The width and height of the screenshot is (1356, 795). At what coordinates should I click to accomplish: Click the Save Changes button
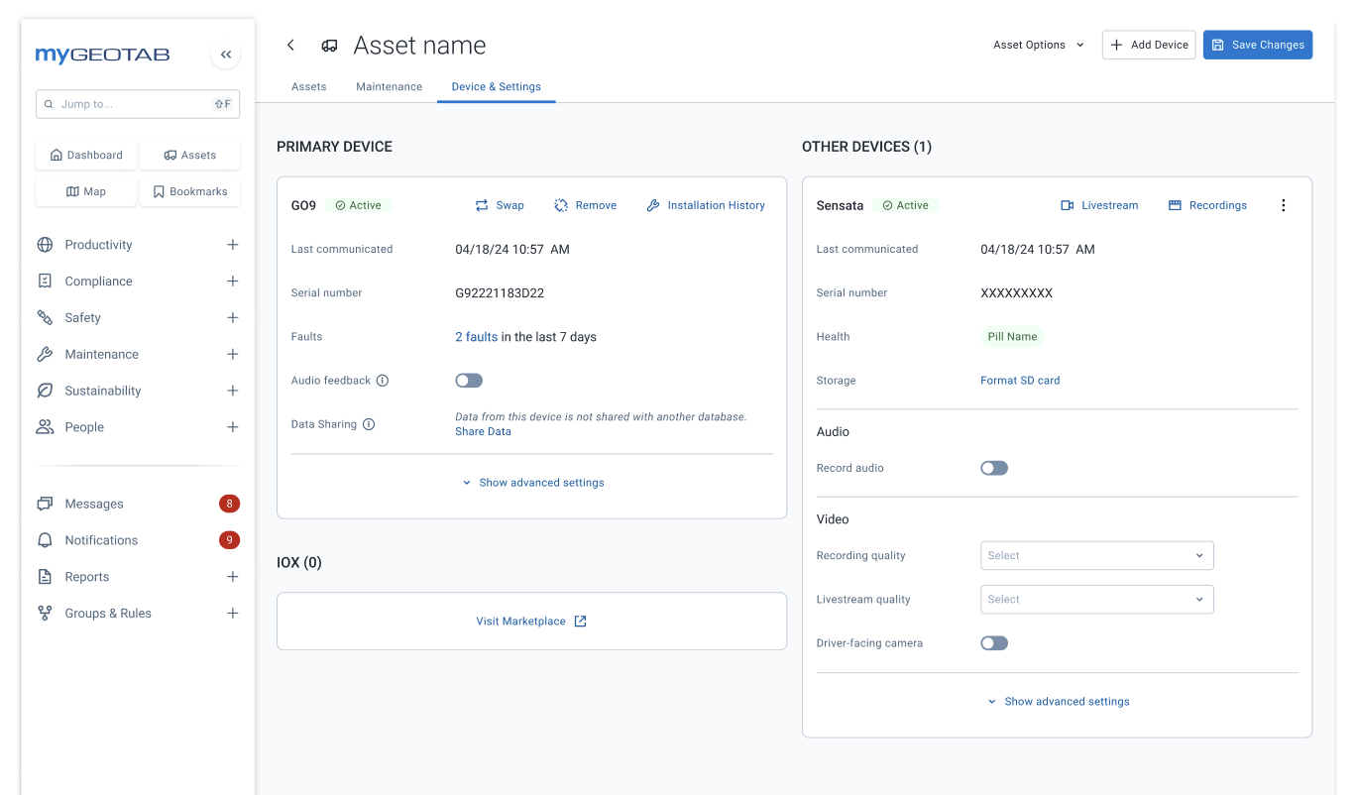(x=1257, y=45)
